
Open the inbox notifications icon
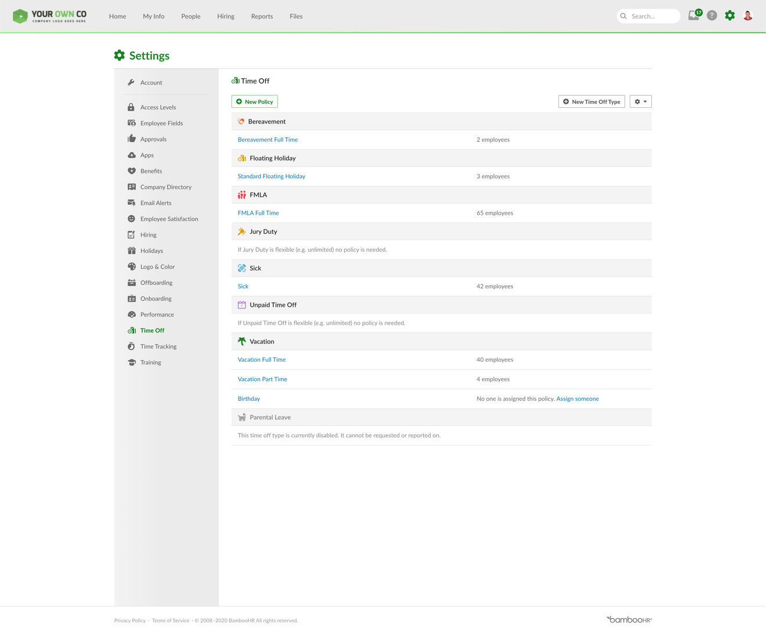coord(694,16)
